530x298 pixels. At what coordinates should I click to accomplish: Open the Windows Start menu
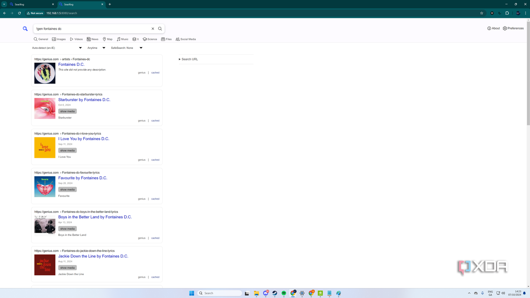pos(192,293)
